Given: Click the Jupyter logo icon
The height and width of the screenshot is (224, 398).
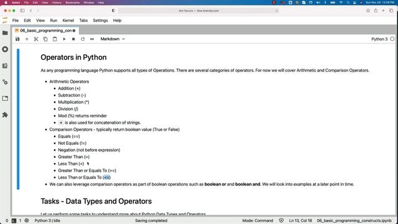Looking at the screenshot, I should pyautogui.click(x=5, y=21).
